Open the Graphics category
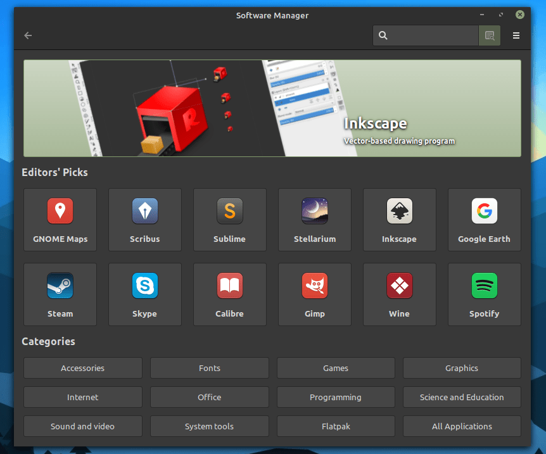546x454 pixels. point(462,368)
